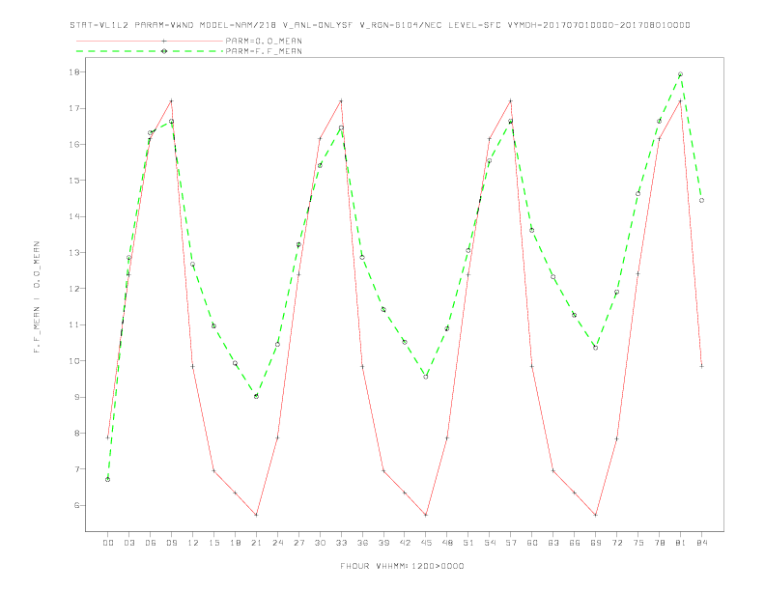Image resolution: width=765 pixels, height=591 pixels.
Task: Click x-axis hour label 81
Action: click(x=681, y=543)
